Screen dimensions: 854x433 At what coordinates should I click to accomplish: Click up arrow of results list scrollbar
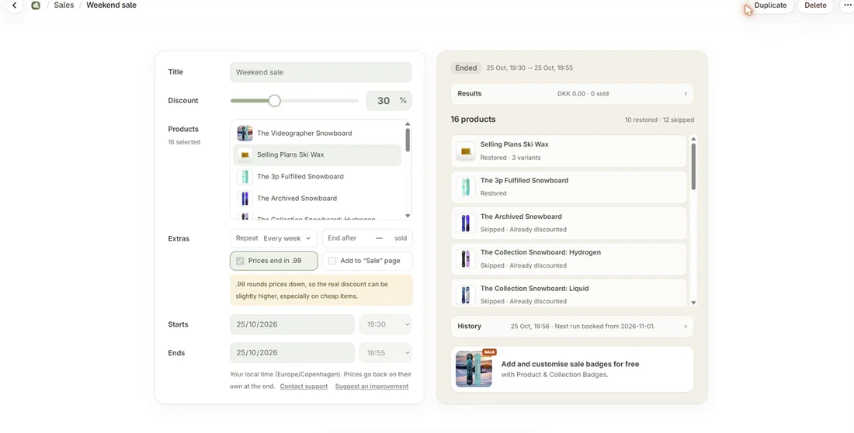(693, 139)
